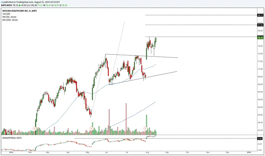This screenshot has height=156, width=265.
Task: Click the BATS:MOH ticker symbol
Action: pos(7,5)
